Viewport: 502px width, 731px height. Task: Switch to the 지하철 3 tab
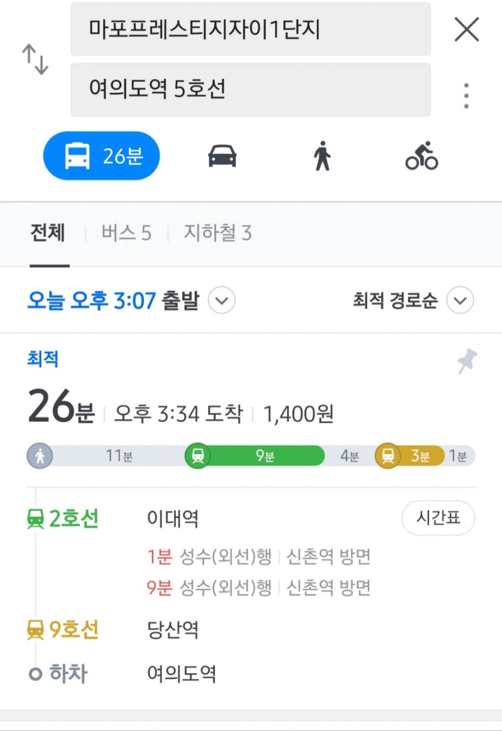tap(218, 233)
